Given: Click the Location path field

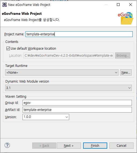Looking at the screenshot, I should [68, 56].
